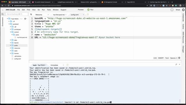The image size is (186, 105).
Task: Collapse the content folder
Action: coord(10,32)
